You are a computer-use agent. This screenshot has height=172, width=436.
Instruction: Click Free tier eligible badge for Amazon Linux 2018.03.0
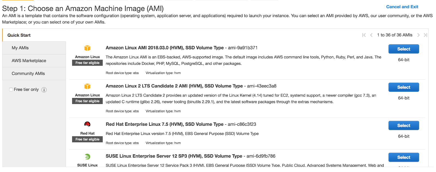click(x=87, y=63)
